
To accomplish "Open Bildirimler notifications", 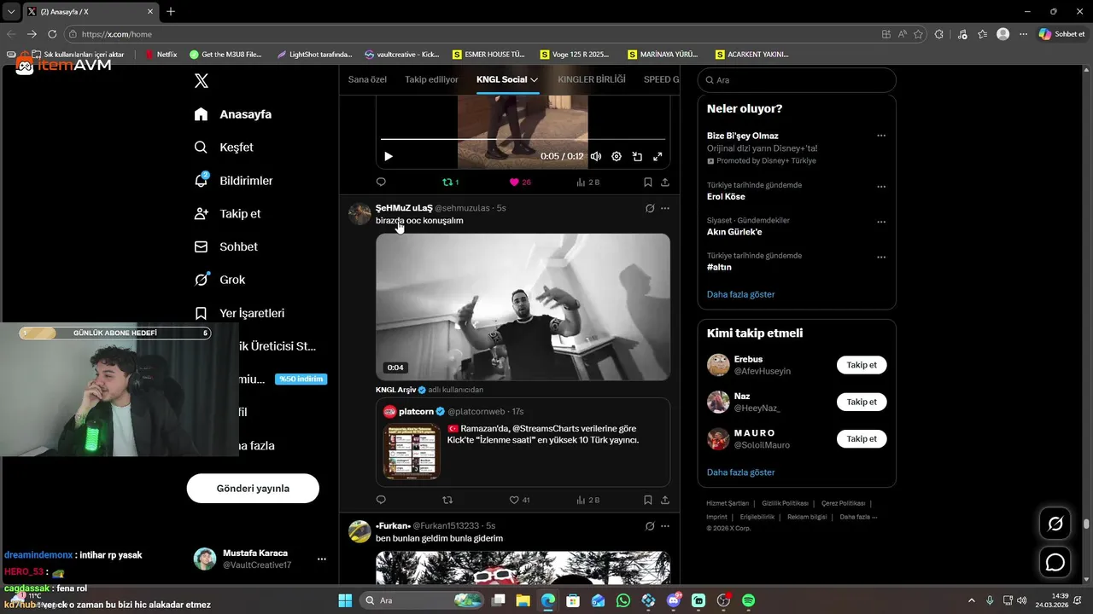I will coord(234,181).
